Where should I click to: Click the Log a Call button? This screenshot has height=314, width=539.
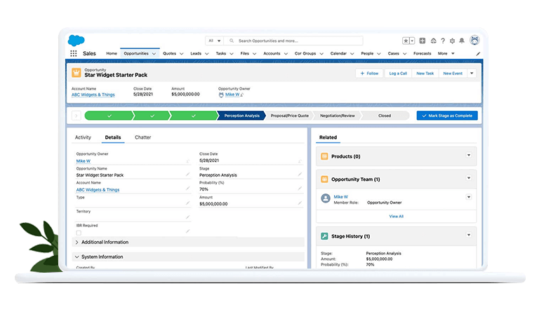(398, 73)
